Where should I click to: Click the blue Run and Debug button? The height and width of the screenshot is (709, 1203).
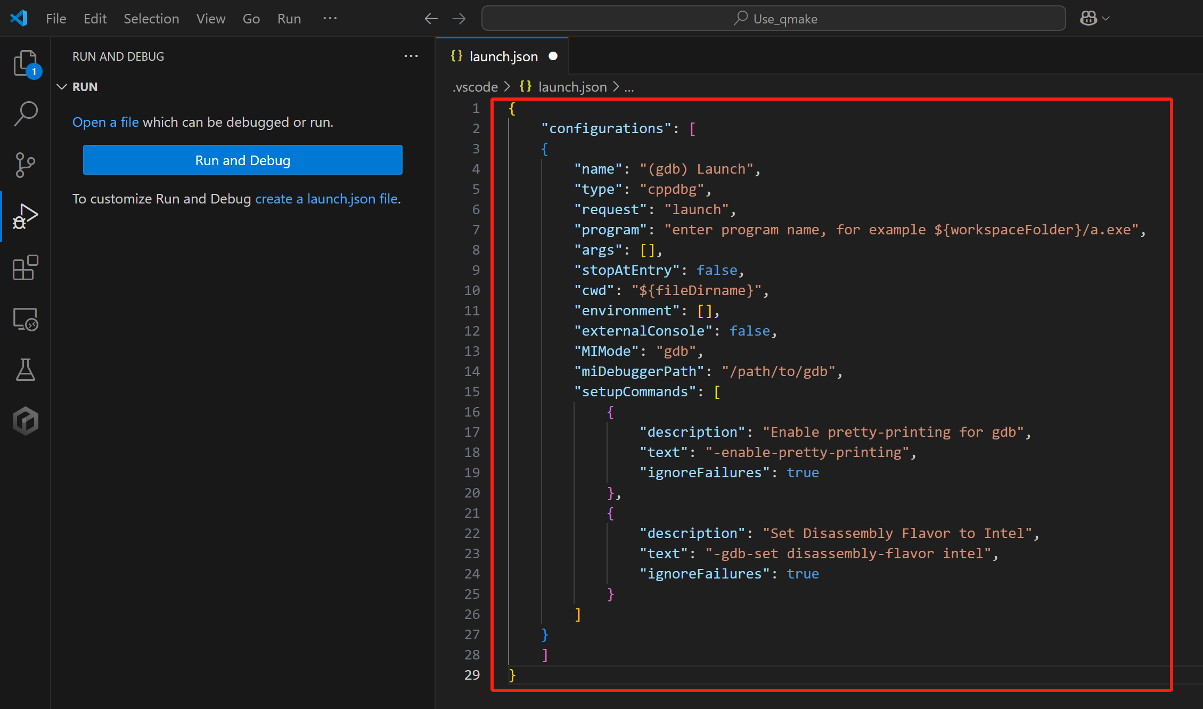(242, 160)
